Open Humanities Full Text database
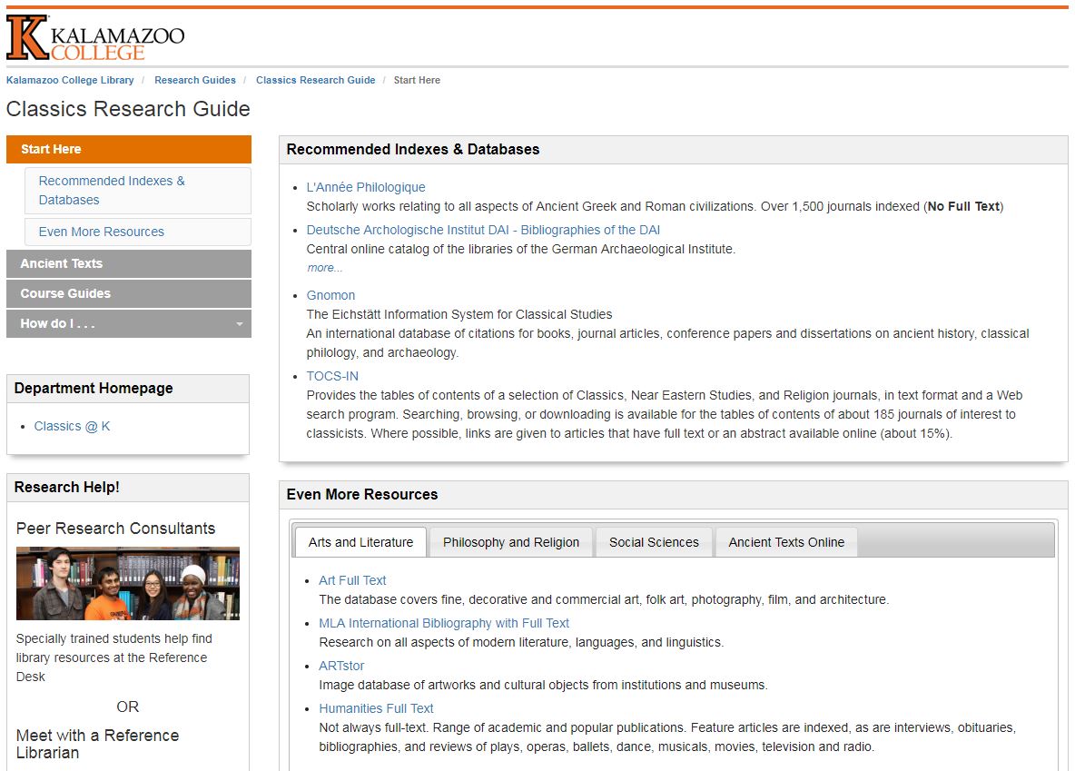Viewport: 1075px width, 771px height. [x=377, y=708]
